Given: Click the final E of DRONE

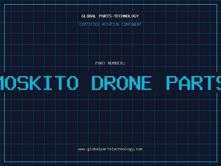Looking at the screenshot, I should pos(147,83).
